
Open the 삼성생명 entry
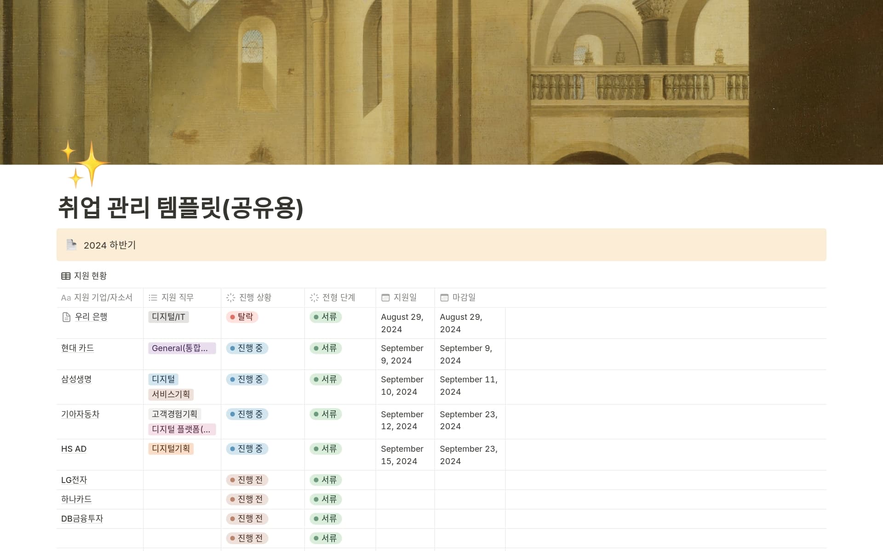point(76,379)
